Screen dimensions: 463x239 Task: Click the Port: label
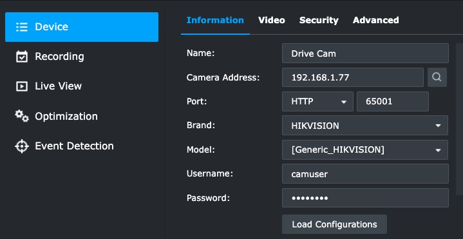click(196, 101)
